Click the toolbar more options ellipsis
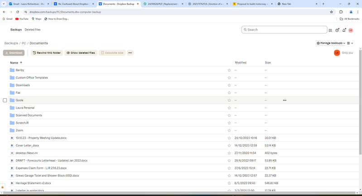The width and height of the screenshot is (362, 196). [130, 53]
